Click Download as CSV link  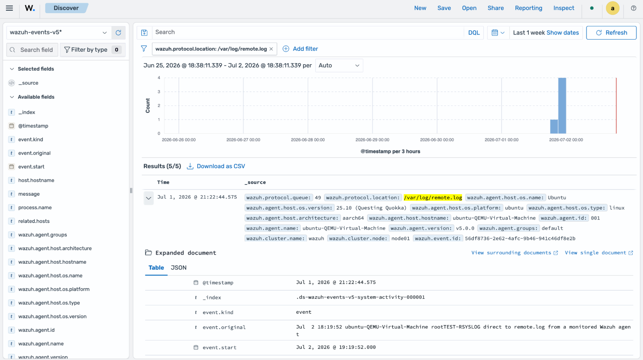click(x=221, y=166)
